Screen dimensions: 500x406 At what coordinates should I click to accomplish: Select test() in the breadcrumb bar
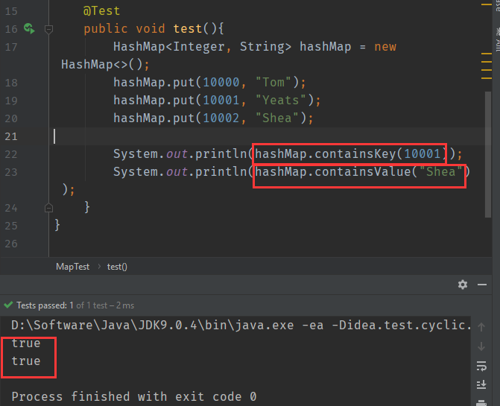click(117, 267)
